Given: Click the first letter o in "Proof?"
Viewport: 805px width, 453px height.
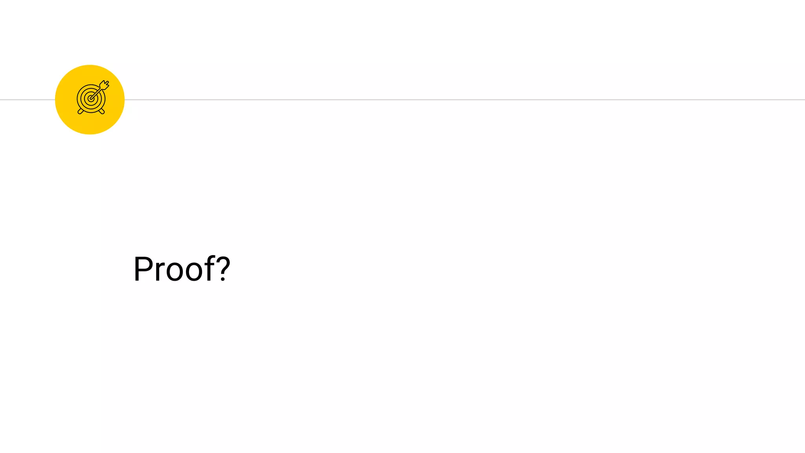Looking at the screenshot, I should tap(175, 272).
